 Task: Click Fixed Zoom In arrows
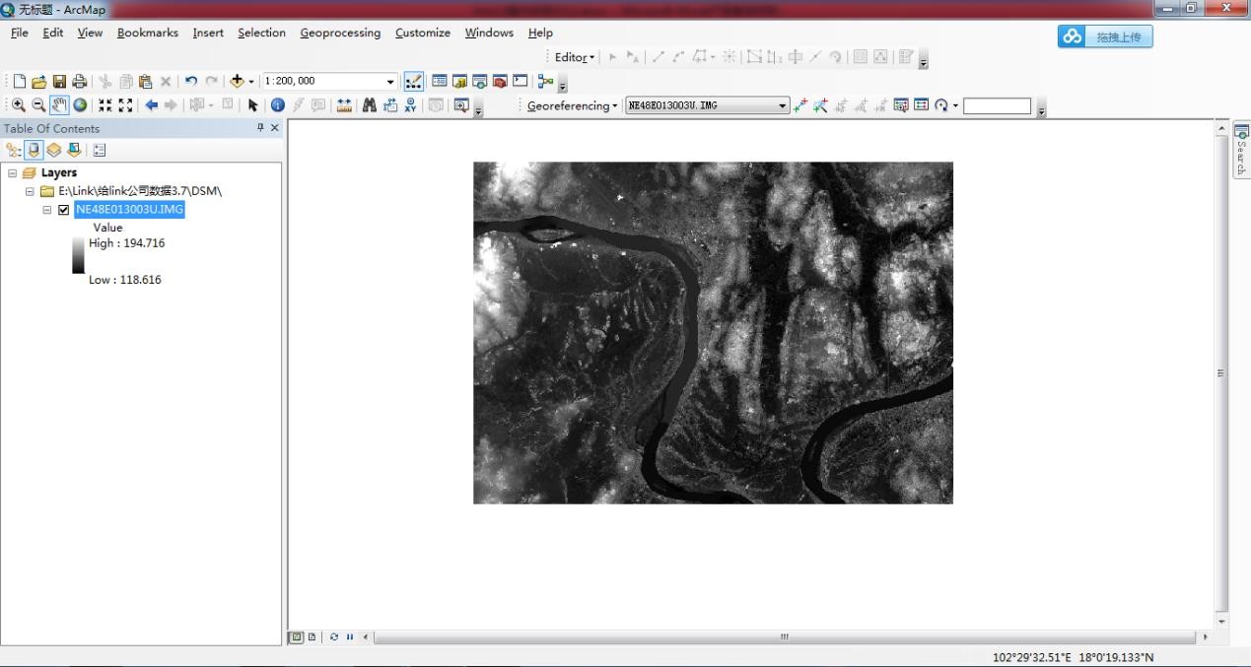point(104,105)
